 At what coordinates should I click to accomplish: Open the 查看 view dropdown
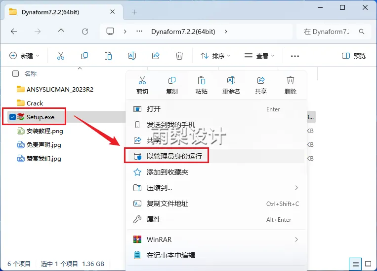259,56
